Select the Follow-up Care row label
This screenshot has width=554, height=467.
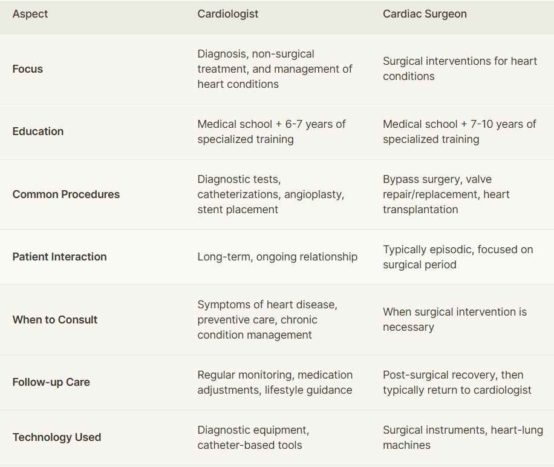coord(51,382)
